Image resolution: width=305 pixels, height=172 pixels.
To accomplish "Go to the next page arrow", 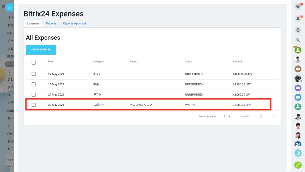I will tap(273, 116).
